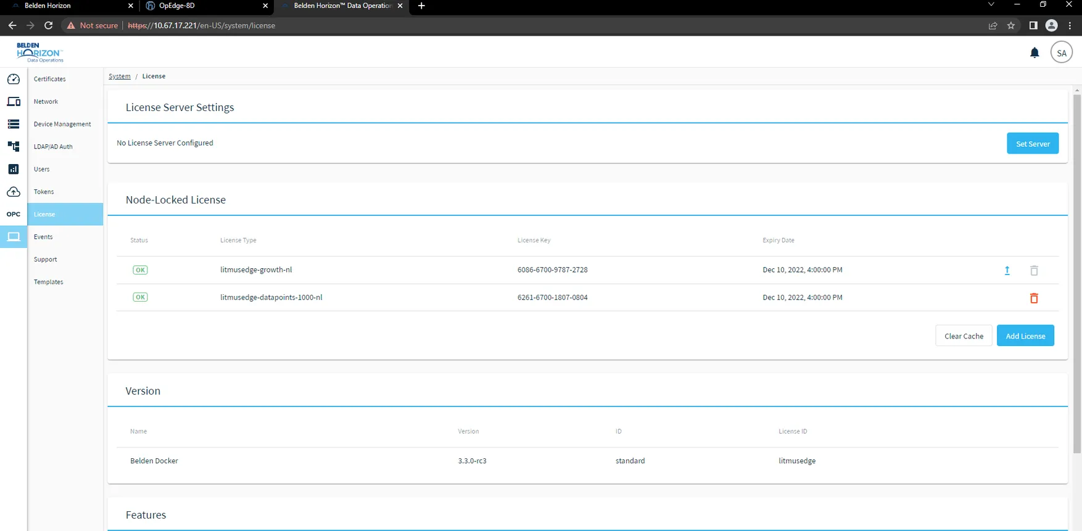
Task: Go back in browser history
Action: coord(12,25)
